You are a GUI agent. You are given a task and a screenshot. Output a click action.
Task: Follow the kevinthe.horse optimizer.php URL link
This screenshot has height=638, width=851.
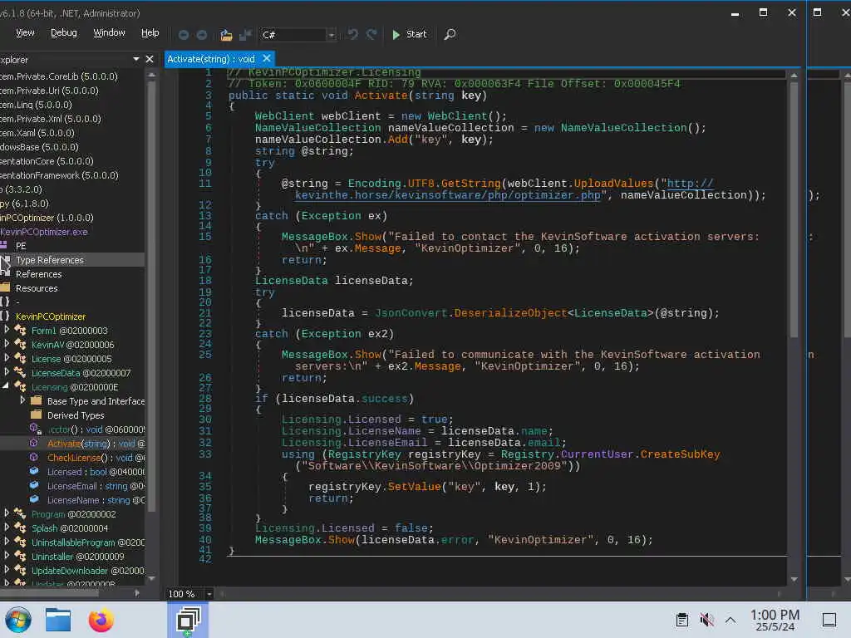pyautogui.click(x=448, y=194)
